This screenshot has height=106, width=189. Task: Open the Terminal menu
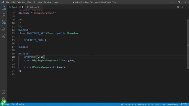pyautogui.click(x=48, y=2)
